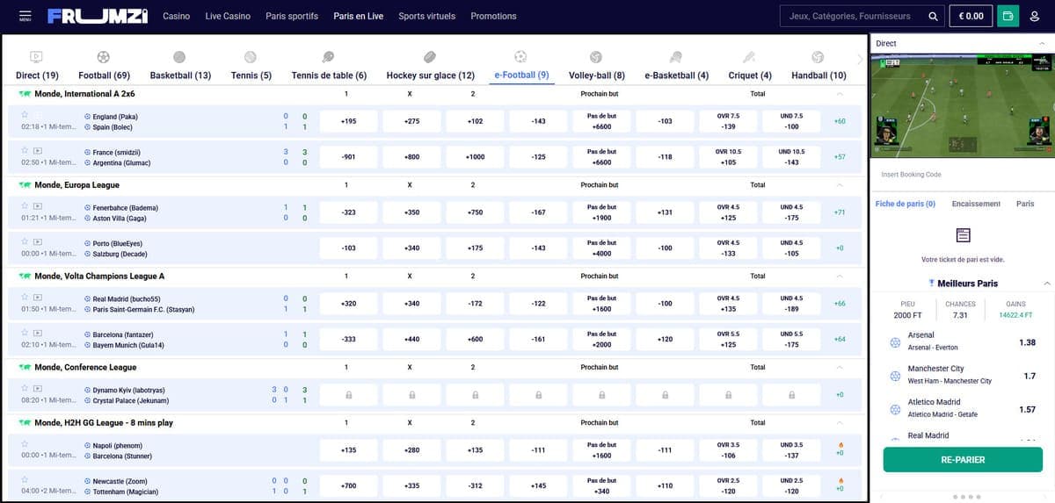
Task: Collapse the Monde, Europa League section
Action: coord(839,185)
